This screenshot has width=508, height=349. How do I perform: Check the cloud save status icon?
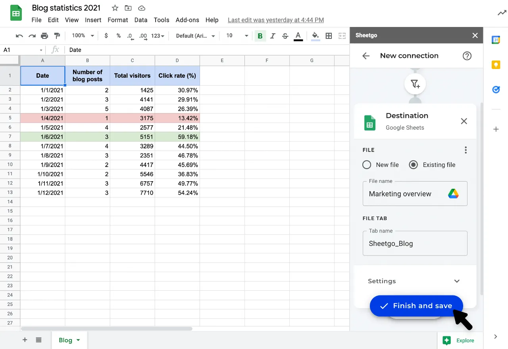[x=141, y=8]
